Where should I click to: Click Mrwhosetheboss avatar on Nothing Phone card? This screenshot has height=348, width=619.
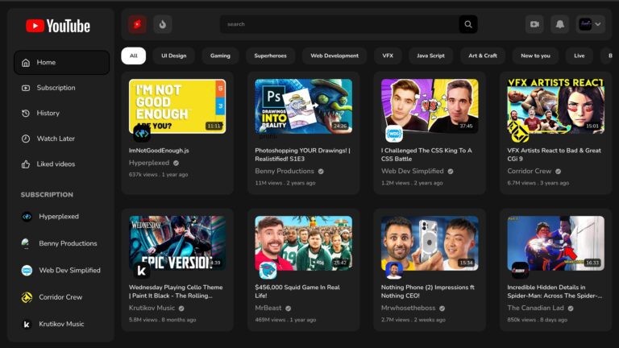(394, 271)
